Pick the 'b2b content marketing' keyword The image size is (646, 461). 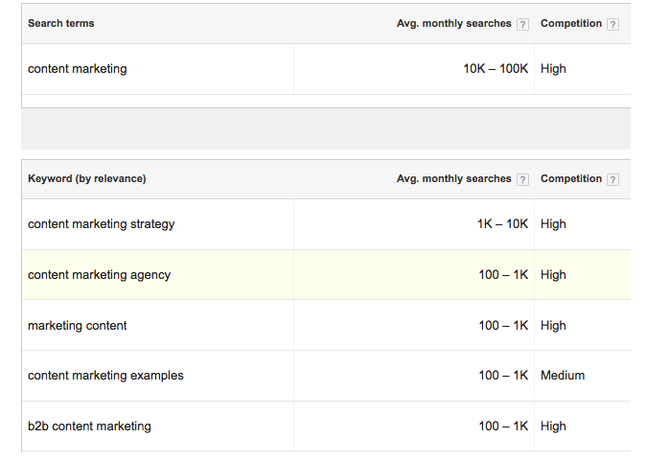pos(90,426)
